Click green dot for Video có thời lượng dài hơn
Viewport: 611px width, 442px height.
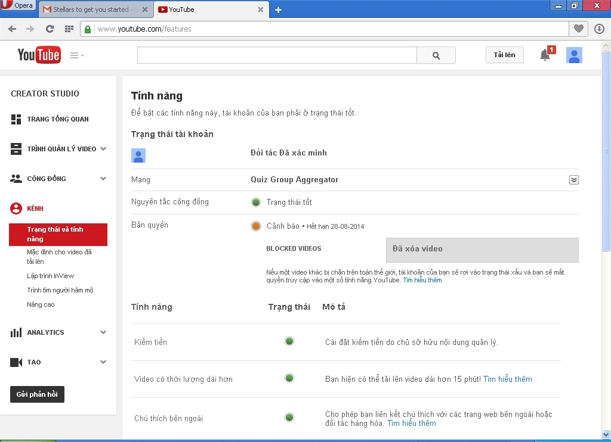[289, 378]
